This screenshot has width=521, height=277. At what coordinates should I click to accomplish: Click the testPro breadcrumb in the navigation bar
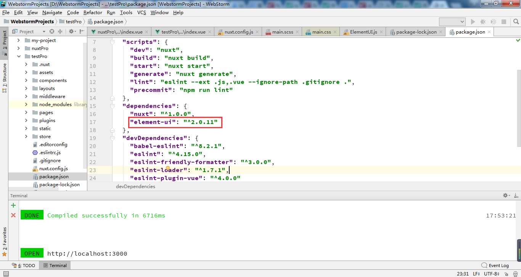[x=70, y=22]
